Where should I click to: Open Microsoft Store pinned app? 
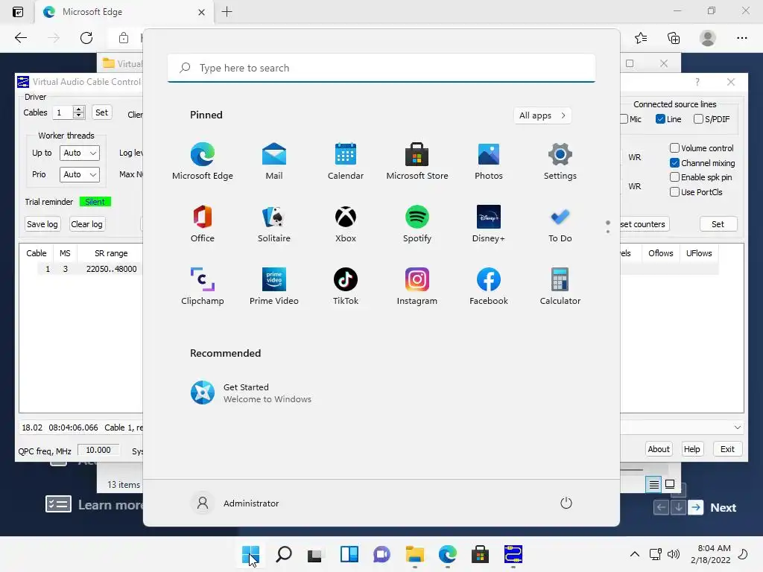coord(417,161)
